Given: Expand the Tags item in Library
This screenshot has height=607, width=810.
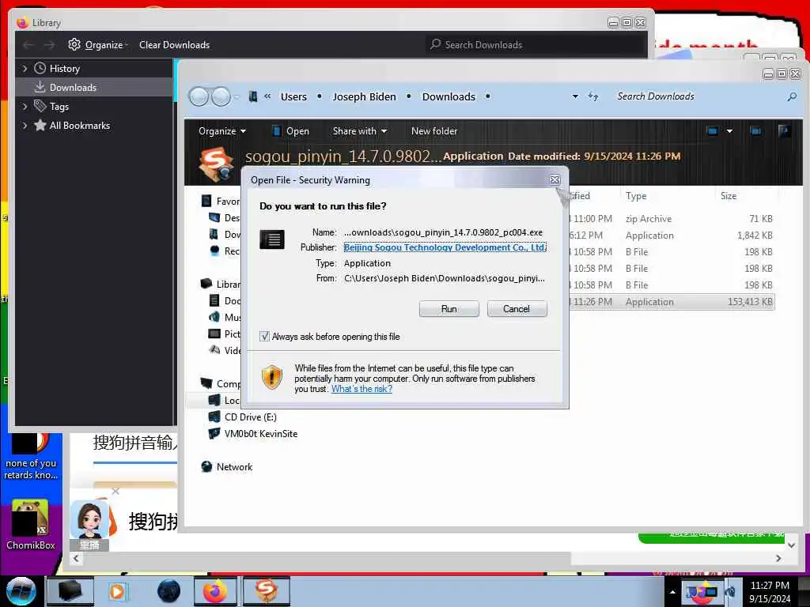Looking at the screenshot, I should (x=25, y=107).
